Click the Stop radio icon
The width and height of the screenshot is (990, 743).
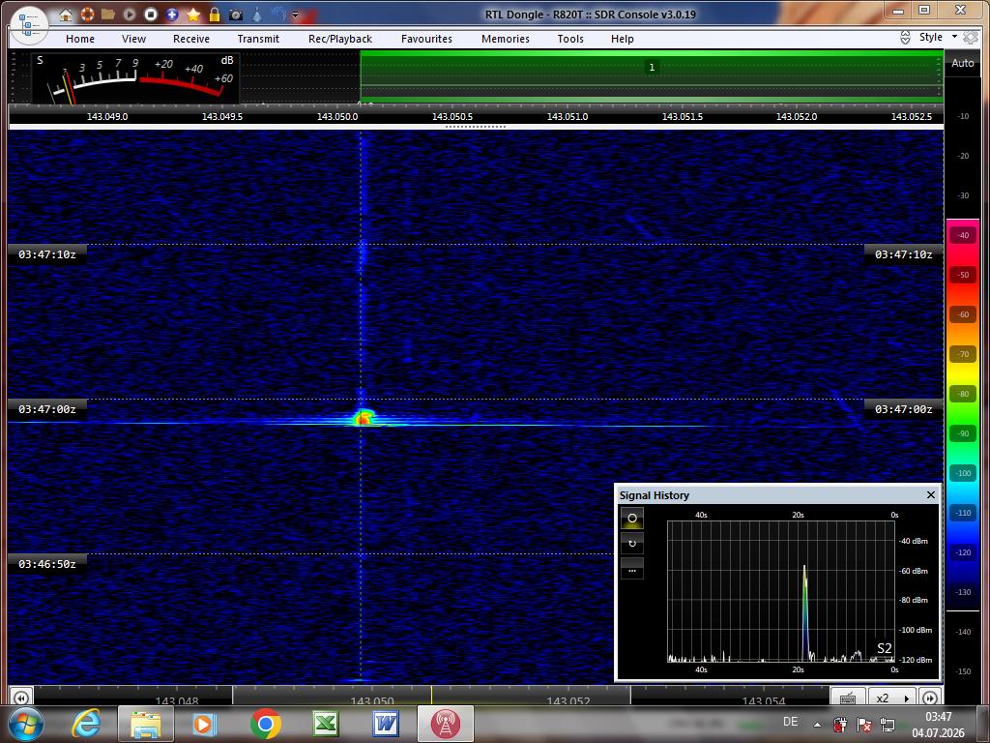(x=150, y=14)
